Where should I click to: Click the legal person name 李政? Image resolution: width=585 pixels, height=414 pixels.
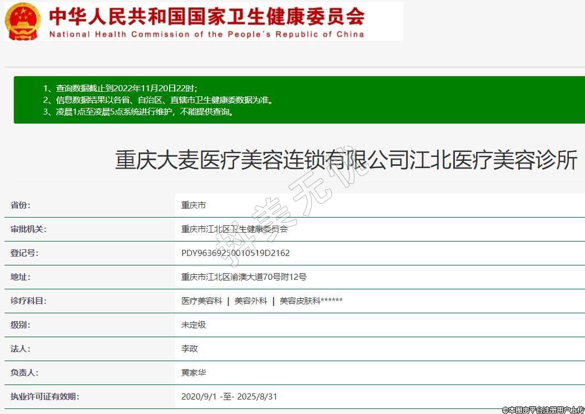(x=190, y=349)
